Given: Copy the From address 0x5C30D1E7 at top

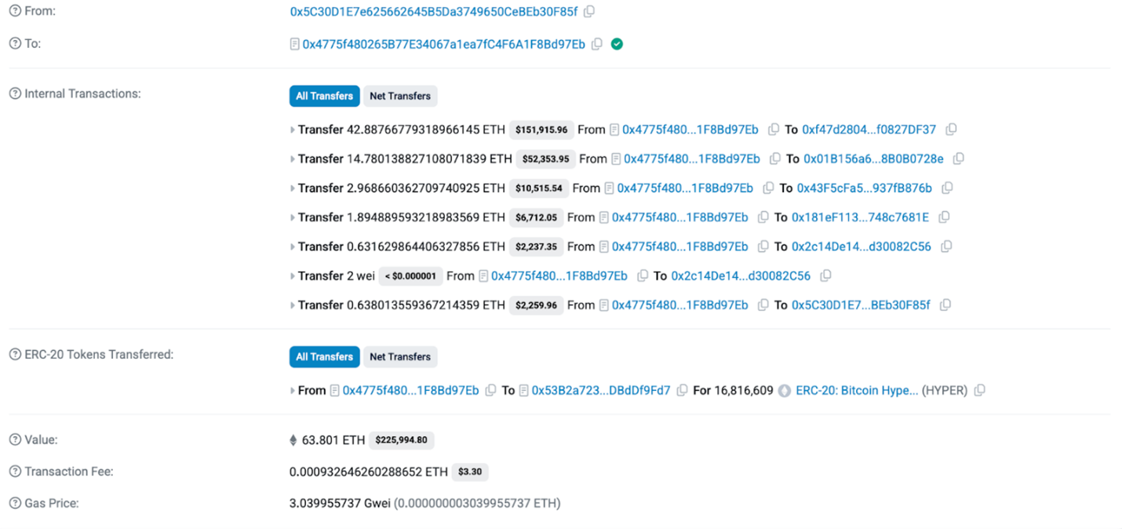Looking at the screenshot, I should [x=589, y=12].
